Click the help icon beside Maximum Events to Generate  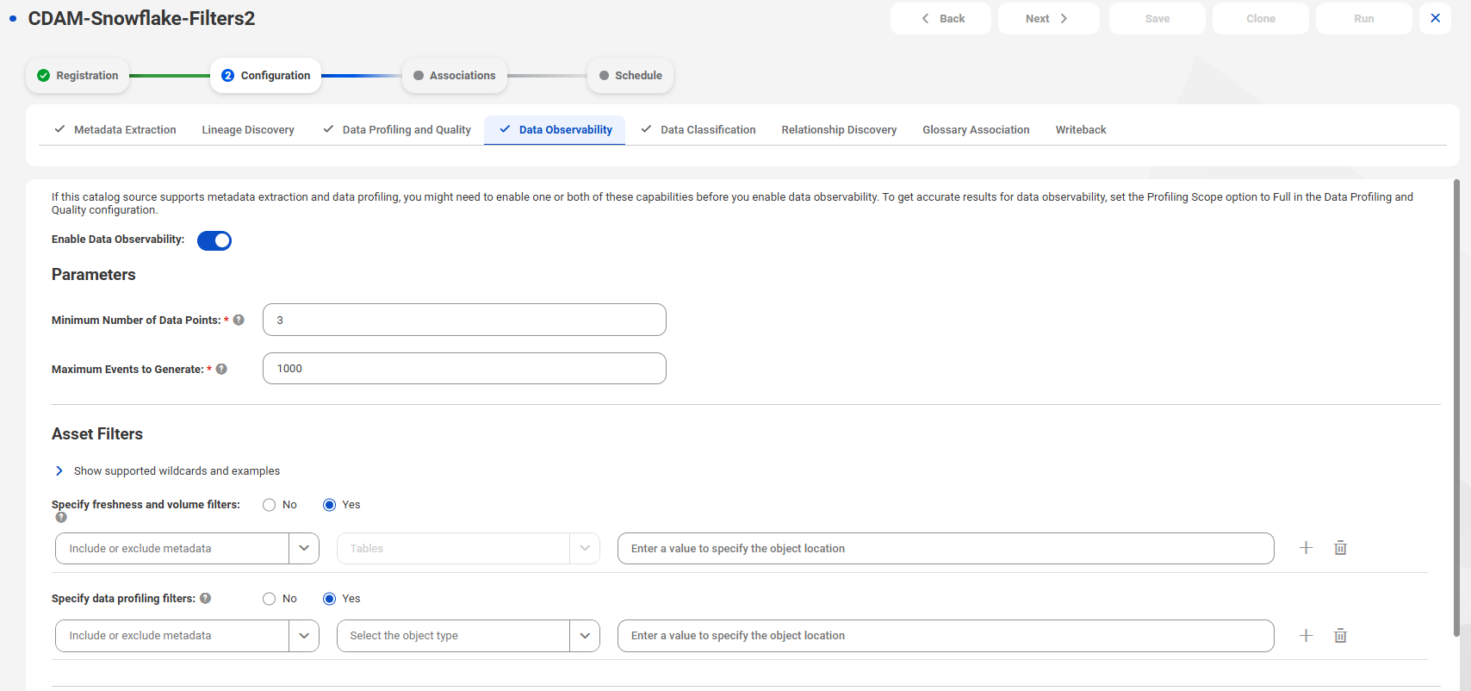[x=221, y=369]
